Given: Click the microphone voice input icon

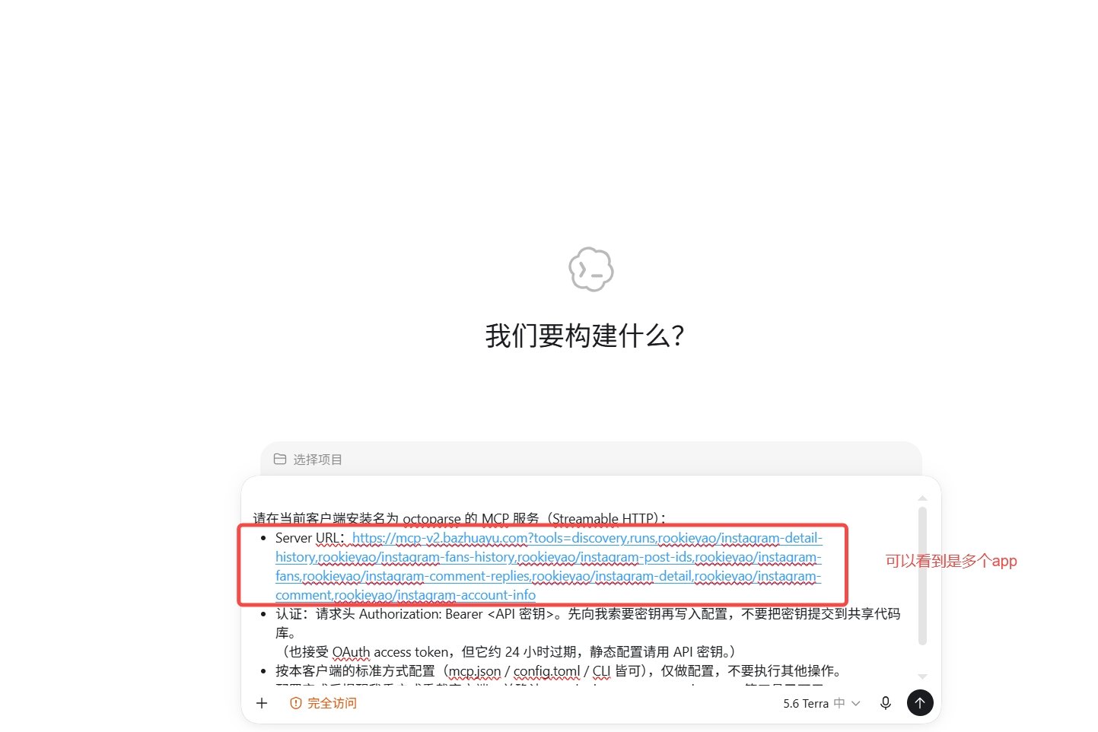Looking at the screenshot, I should [885, 703].
